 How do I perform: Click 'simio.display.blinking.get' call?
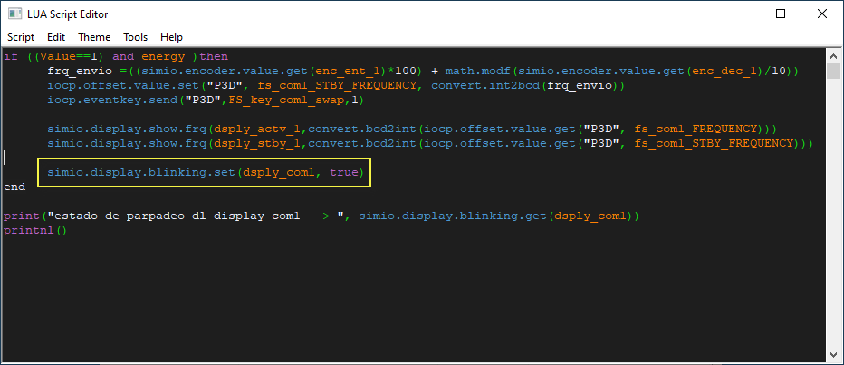coord(453,216)
